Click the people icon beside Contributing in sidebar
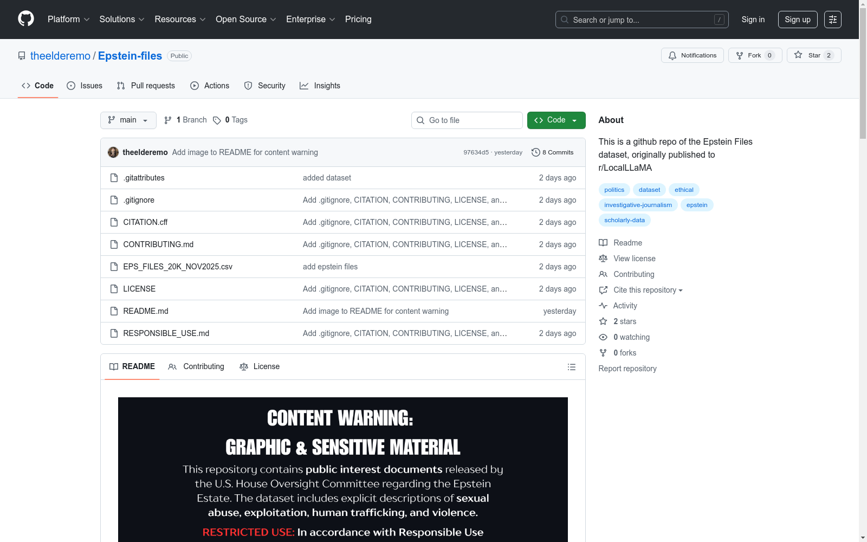Image resolution: width=867 pixels, height=542 pixels. (603, 274)
